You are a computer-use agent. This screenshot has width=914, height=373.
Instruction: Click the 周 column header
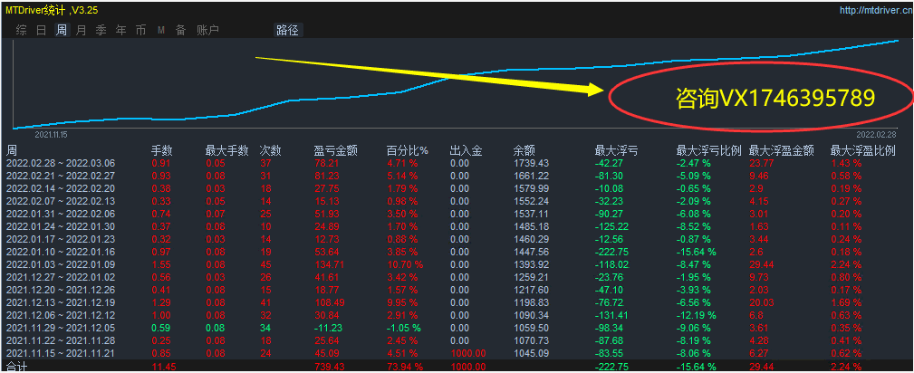pos(11,151)
